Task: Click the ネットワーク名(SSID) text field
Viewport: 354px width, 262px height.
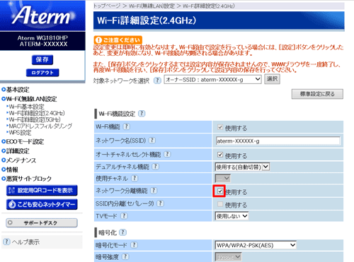Action: click(x=278, y=141)
